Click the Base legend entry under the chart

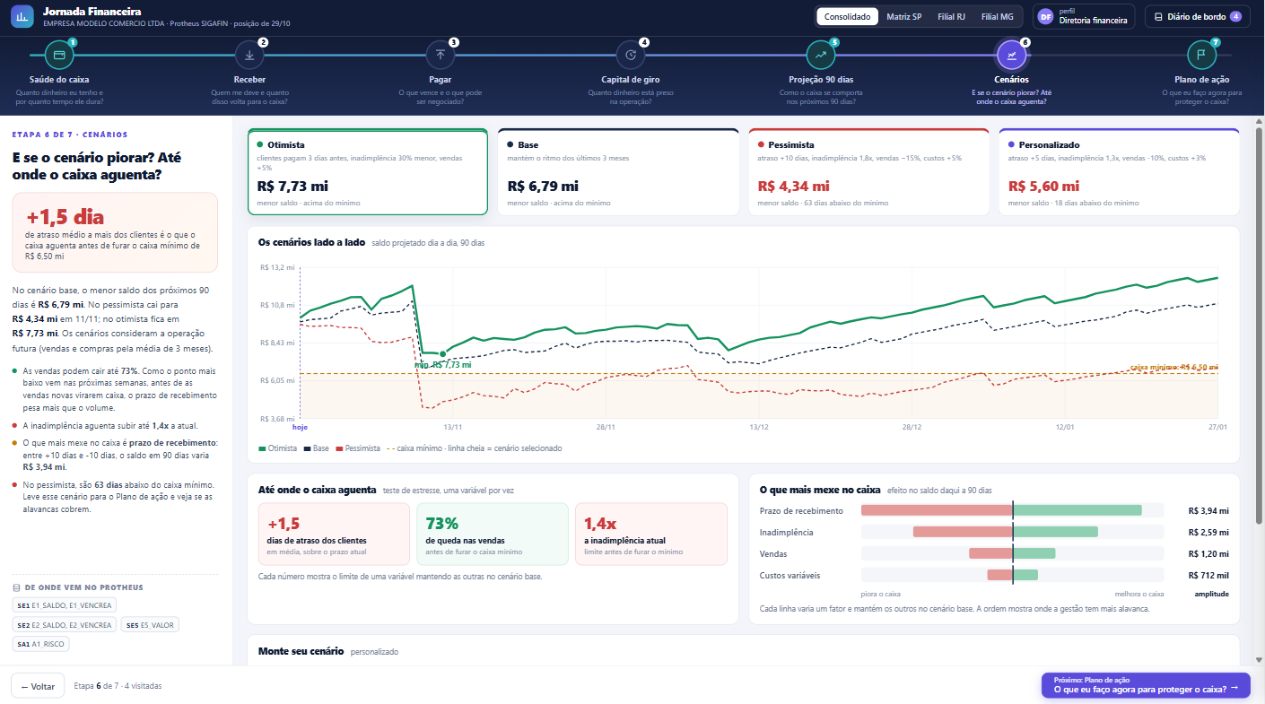coord(317,448)
